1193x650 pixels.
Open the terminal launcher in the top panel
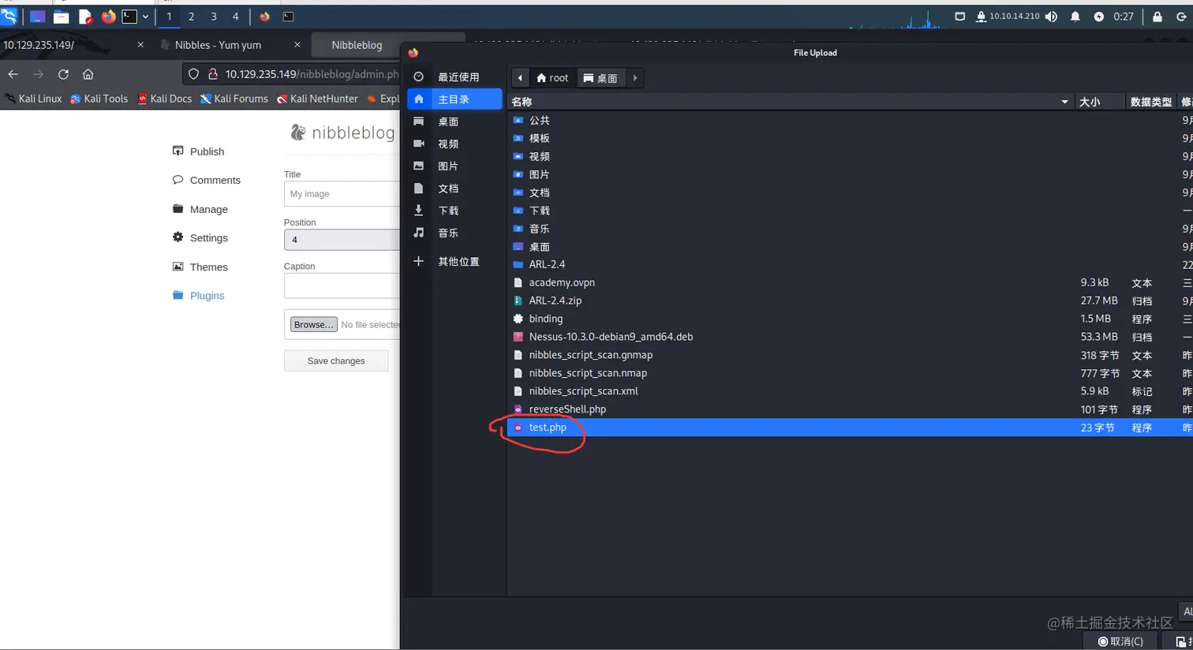point(129,17)
